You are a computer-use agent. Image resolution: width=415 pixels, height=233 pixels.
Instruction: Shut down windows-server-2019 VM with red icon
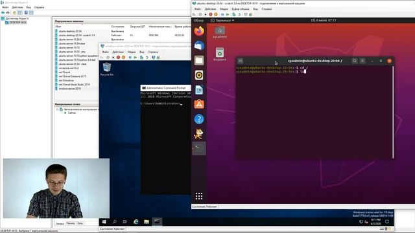118,58
